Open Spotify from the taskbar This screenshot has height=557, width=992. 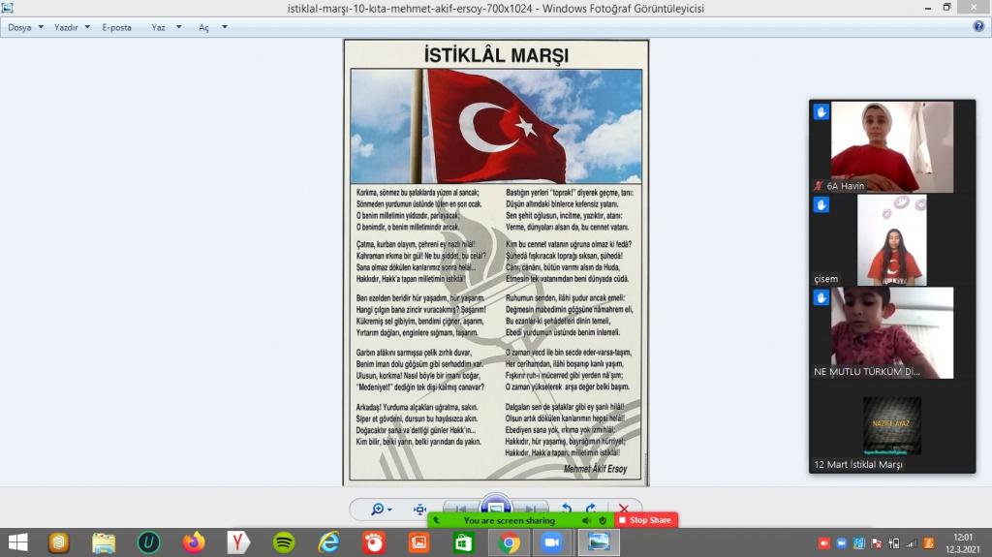point(284,542)
